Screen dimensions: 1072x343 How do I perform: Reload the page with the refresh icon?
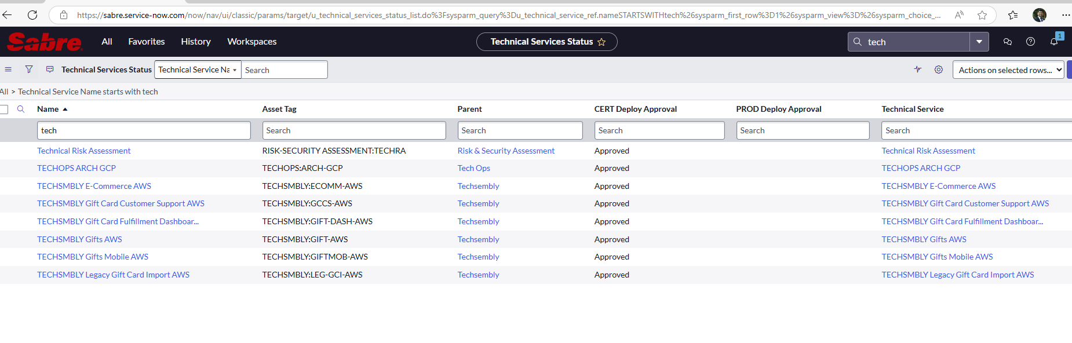tap(32, 15)
